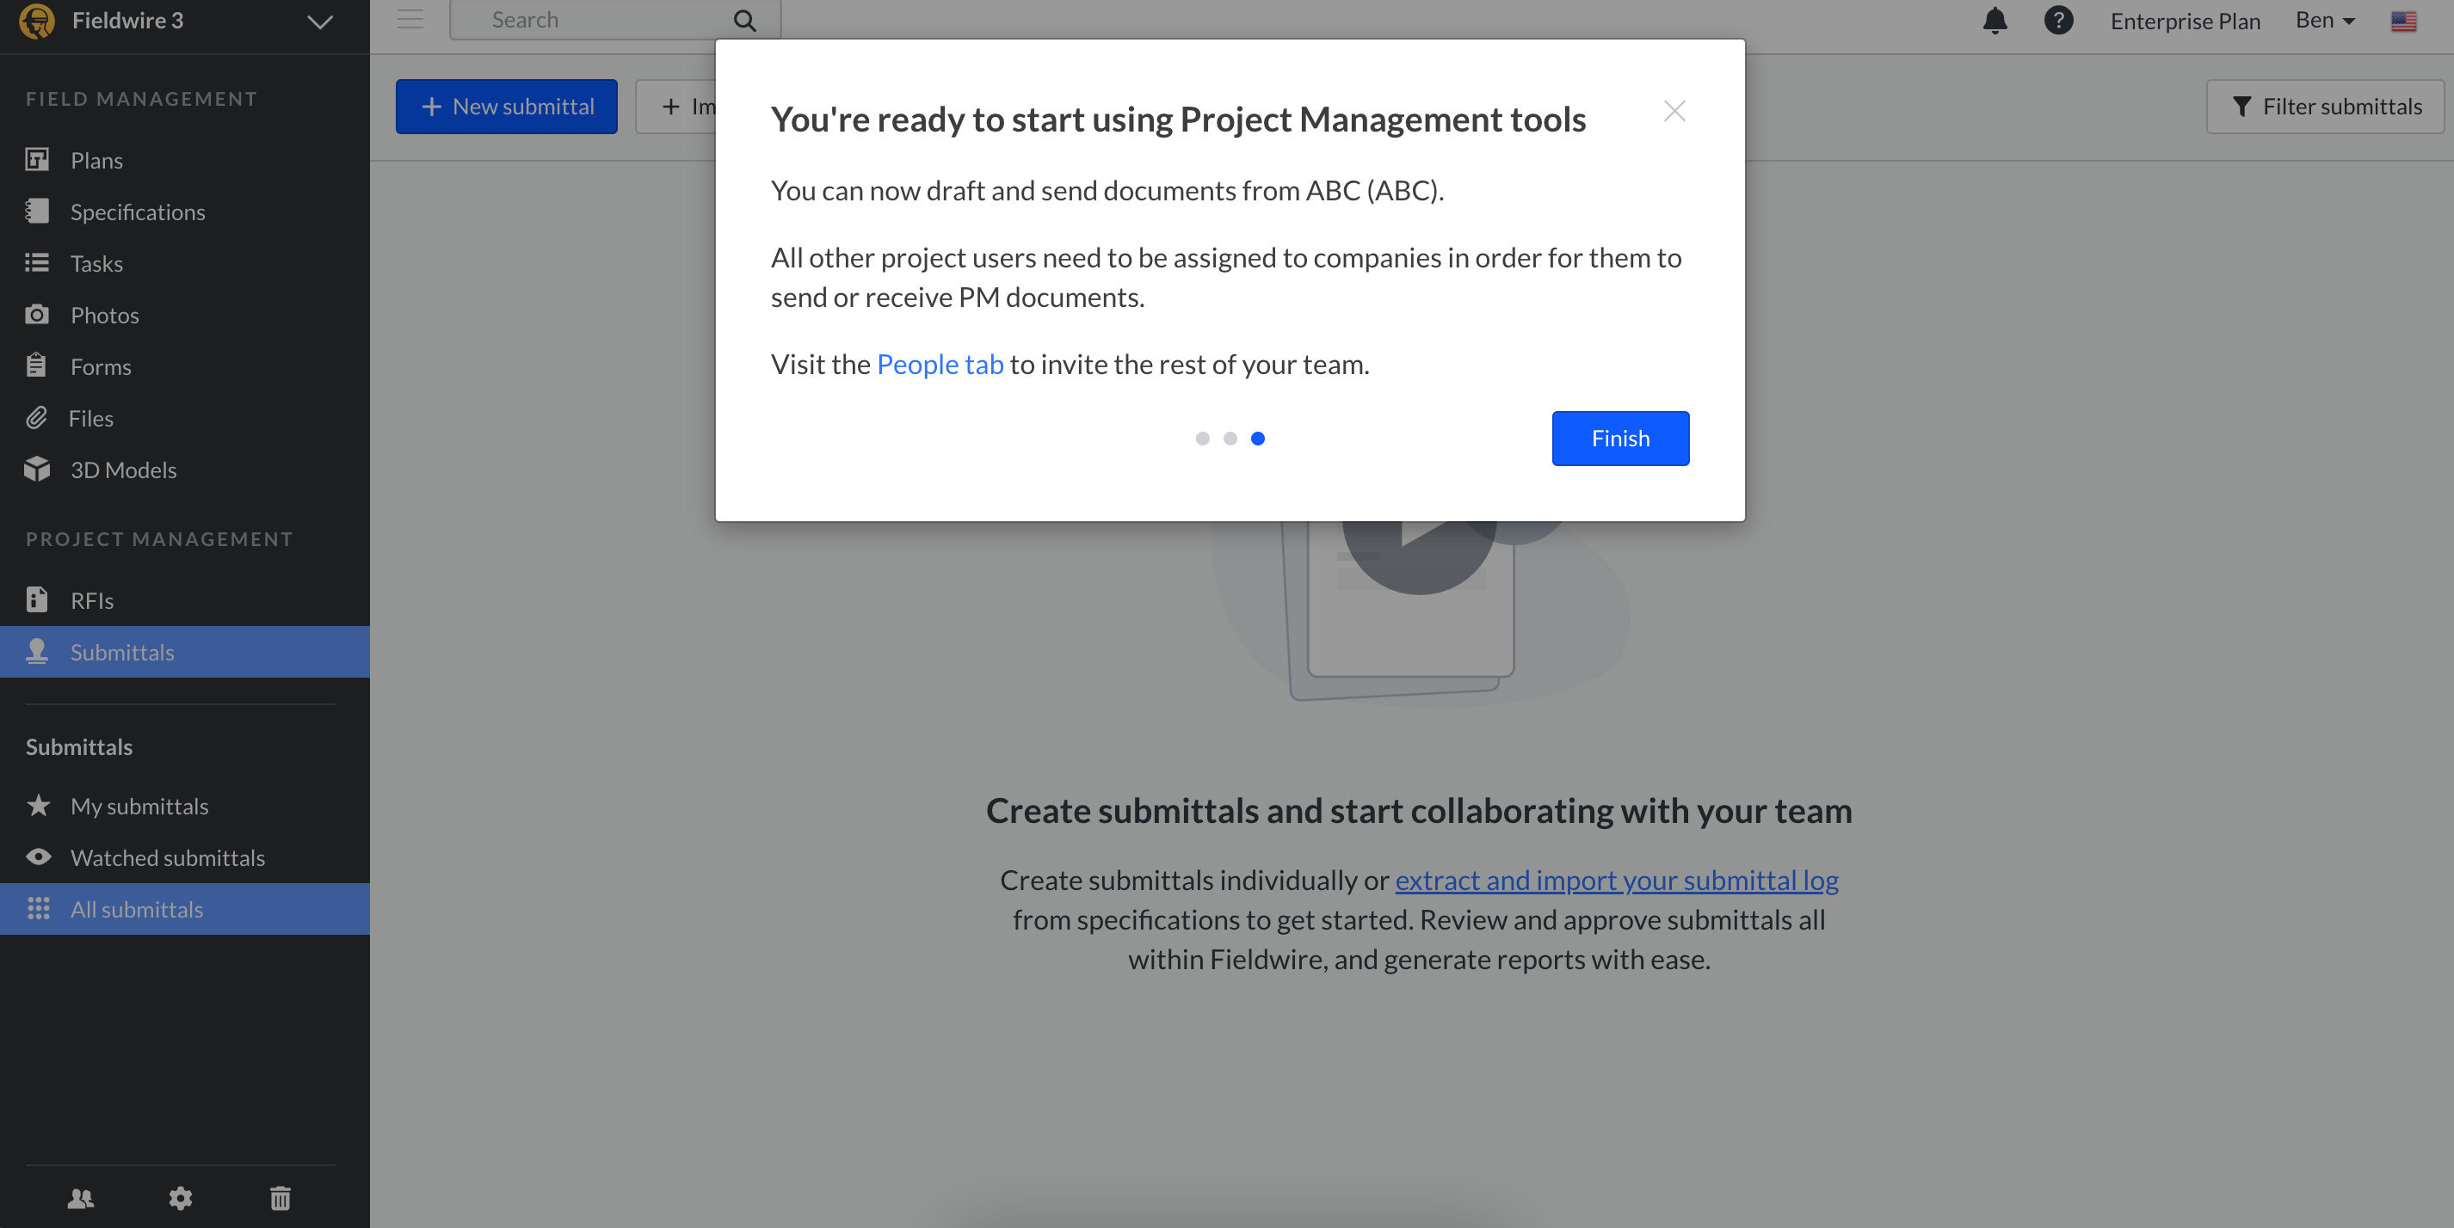Open the people icon in sidebar footer

[x=81, y=1198]
